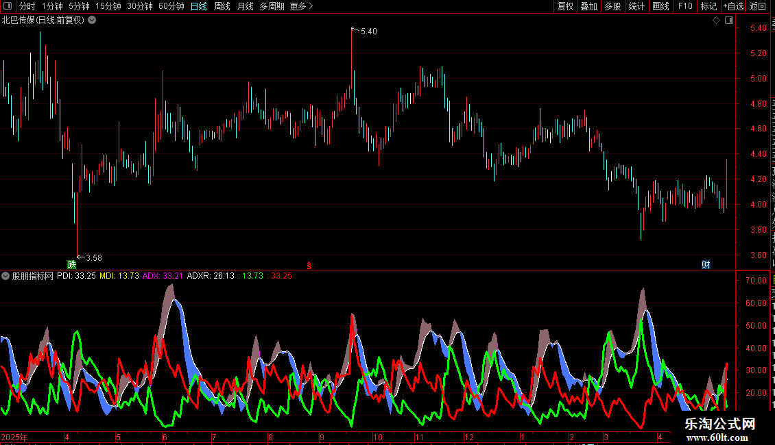Select the 60分钟 period tab
This screenshot has width=775, height=445.
[x=171, y=6]
